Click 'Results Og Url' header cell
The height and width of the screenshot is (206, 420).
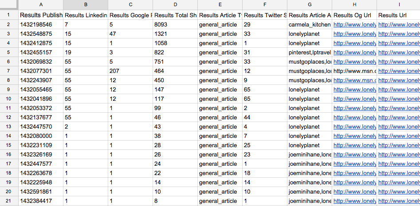pyautogui.click(x=354, y=15)
